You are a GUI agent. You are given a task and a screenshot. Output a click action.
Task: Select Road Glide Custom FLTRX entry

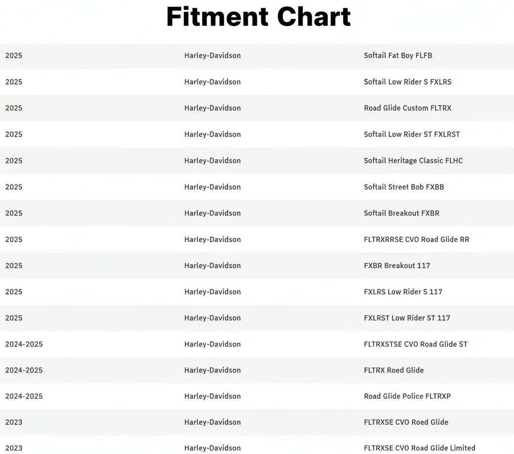407,108
